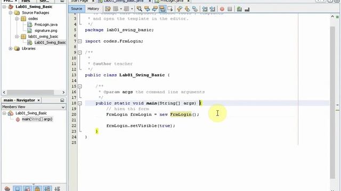341x191 pixels.
Task: Click scroll-left arrow in Projects panel
Action: [x=4, y=92]
